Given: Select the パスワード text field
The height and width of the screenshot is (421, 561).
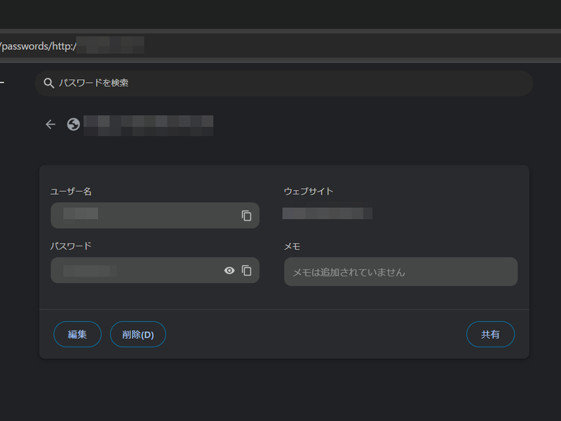Looking at the screenshot, I should coord(133,270).
